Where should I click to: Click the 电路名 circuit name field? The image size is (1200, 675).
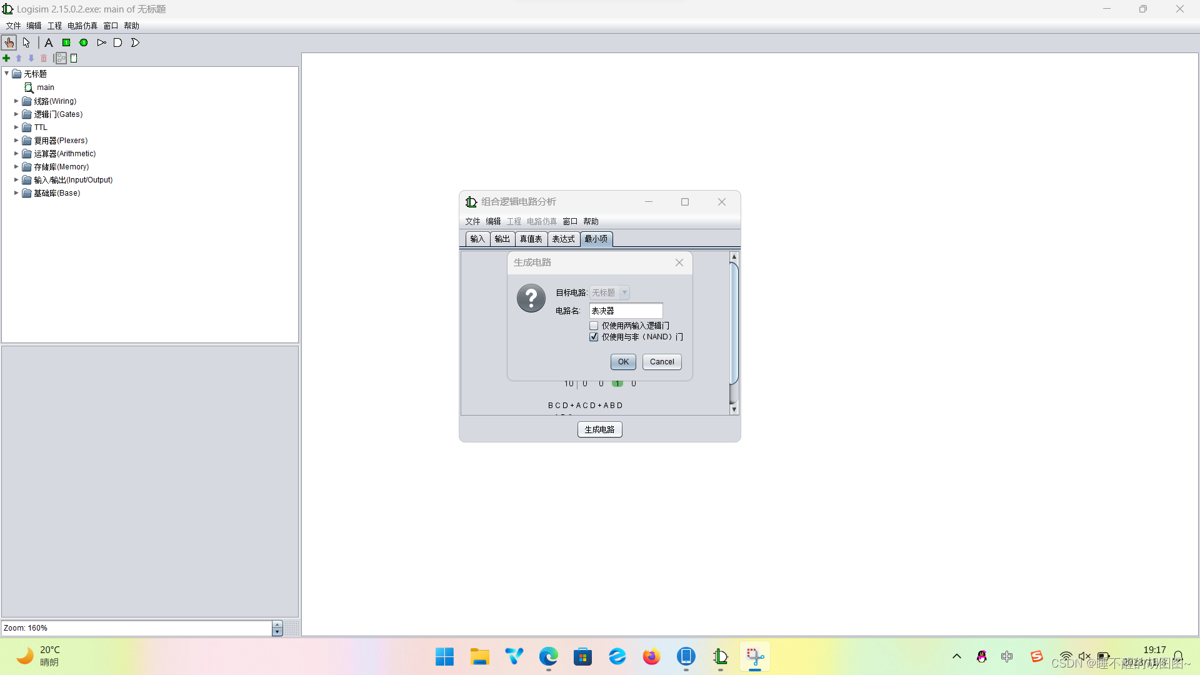(x=626, y=311)
